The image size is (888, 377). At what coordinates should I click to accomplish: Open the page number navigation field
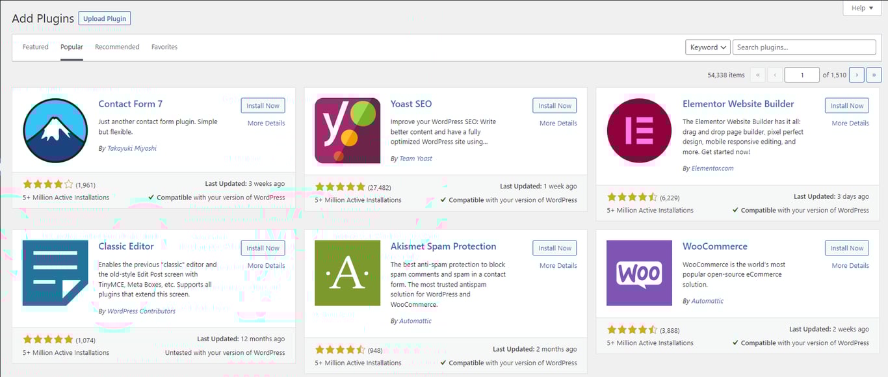point(802,74)
